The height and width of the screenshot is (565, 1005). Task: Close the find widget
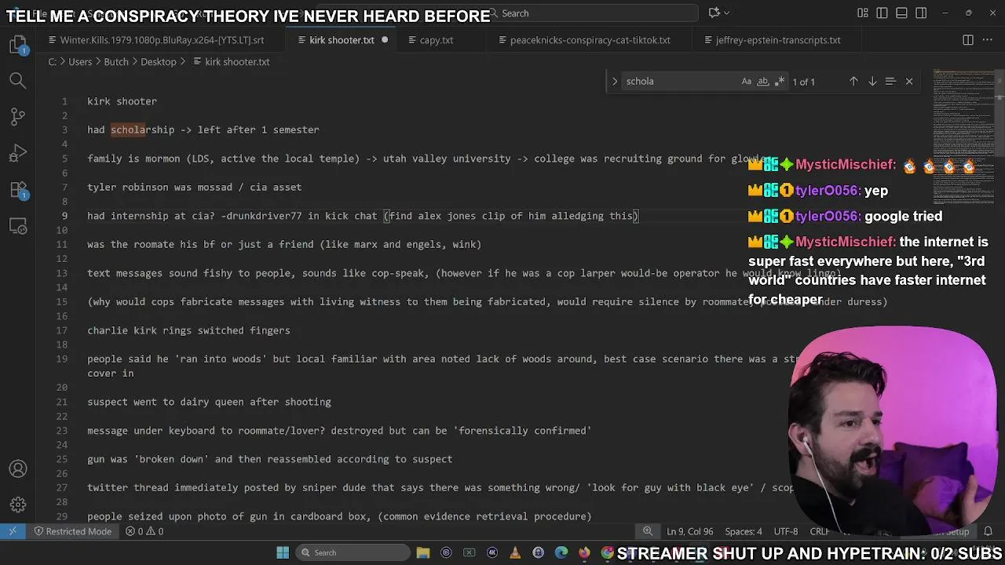click(909, 81)
